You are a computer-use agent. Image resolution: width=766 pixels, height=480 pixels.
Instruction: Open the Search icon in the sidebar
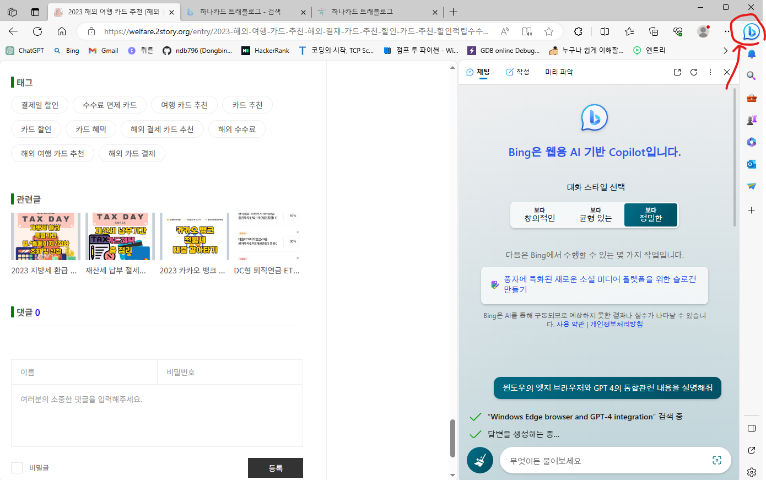coord(751,76)
